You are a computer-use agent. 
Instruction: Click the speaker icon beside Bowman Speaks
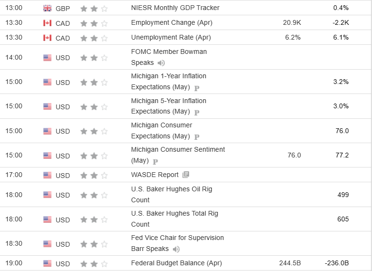(x=161, y=63)
